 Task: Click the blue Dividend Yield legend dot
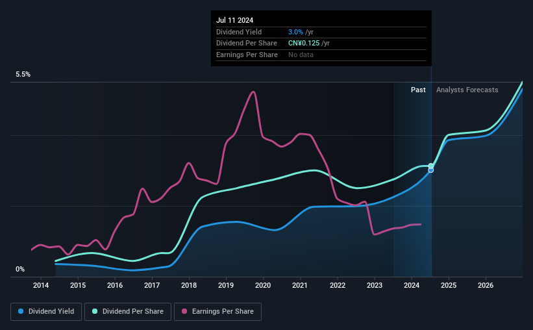click(21, 311)
